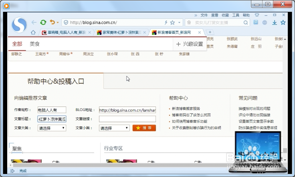Open the save-page toolbar icon
This screenshot has width=295, height=177.
click(256, 22)
